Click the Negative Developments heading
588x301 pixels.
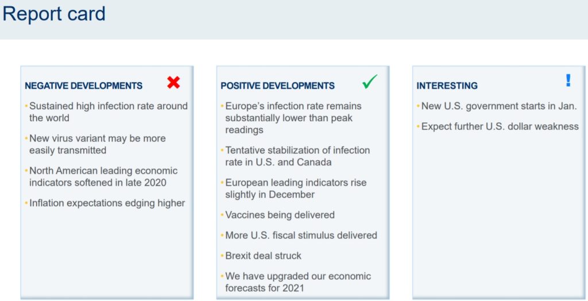[x=84, y=86]
